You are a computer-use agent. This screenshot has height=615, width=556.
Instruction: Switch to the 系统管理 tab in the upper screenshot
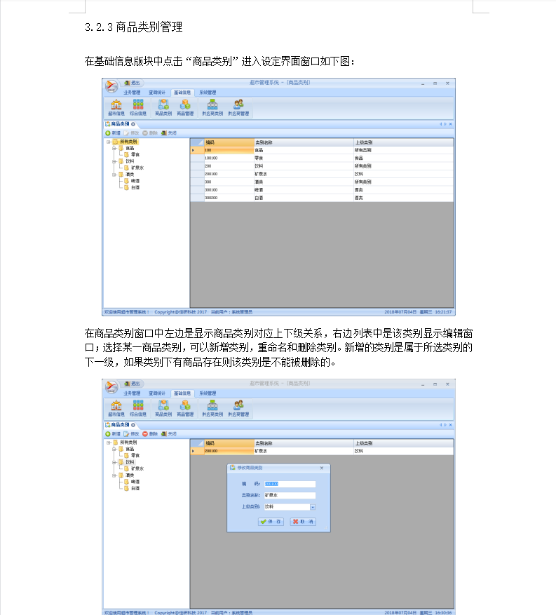tap(207, 92)
